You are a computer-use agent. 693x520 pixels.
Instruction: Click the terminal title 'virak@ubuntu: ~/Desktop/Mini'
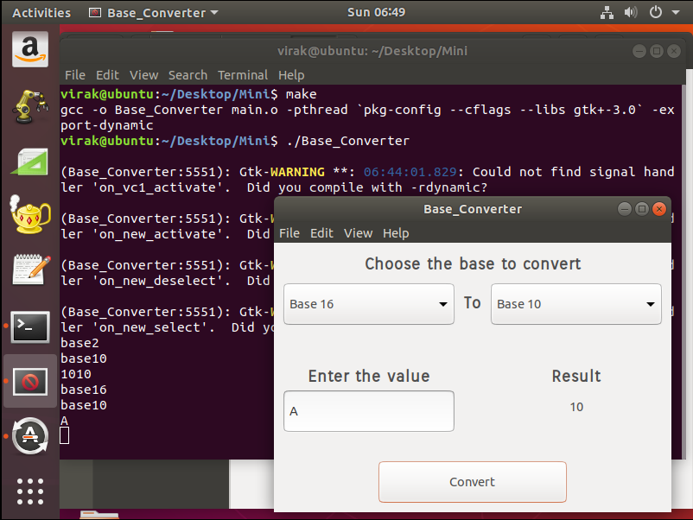(x=372, y=51)
